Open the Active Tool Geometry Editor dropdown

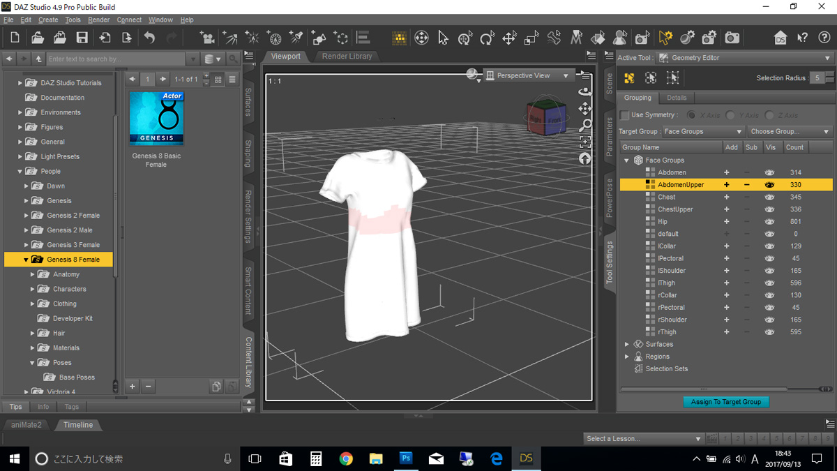(744, 58)
